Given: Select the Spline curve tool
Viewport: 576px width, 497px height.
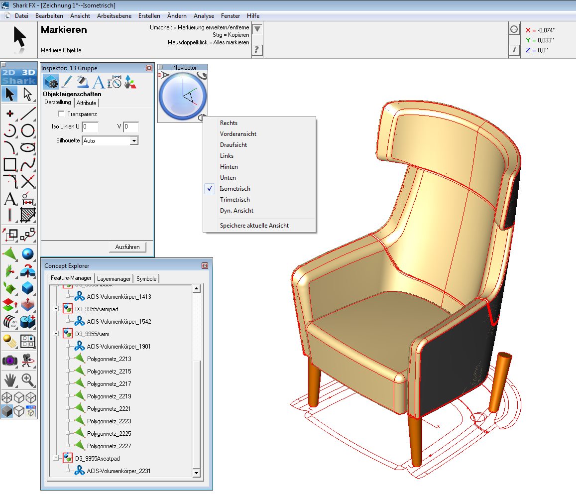Looking at the screenshot, I should pyautogui.click(x=28, y=164).
